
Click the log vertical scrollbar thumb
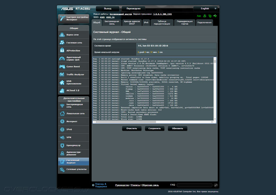[215, 62]
